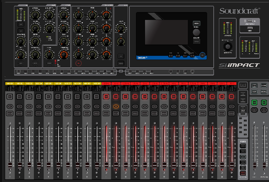Click the SEL button for MONO master
The height and width of the screenshot is (182, 269).
(264, 110)
